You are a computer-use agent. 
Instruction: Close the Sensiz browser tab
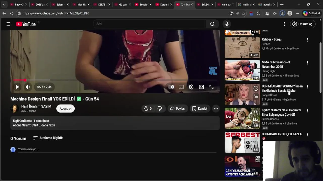click(151, 5)
